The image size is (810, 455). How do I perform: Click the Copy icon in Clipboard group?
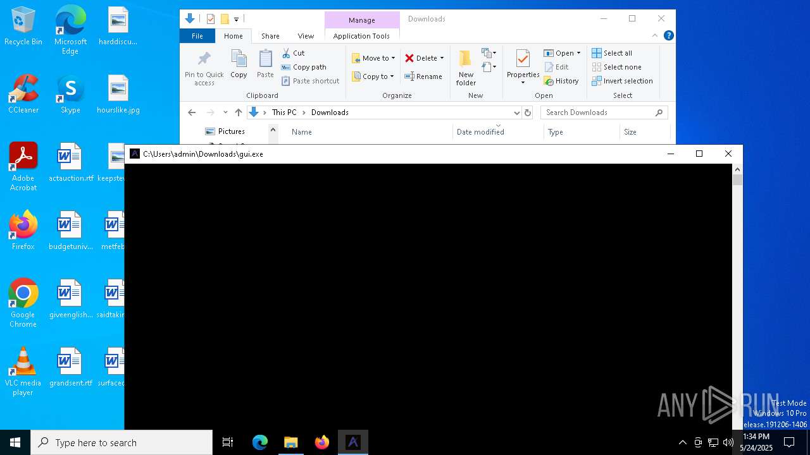239,64
